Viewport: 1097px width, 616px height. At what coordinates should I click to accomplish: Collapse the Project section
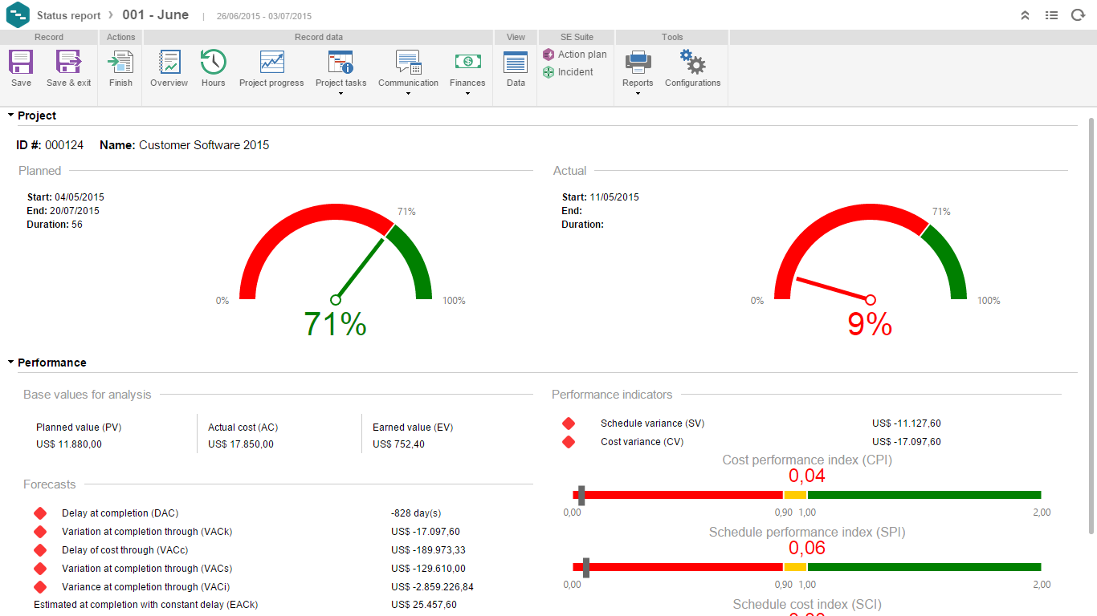pyautogui.click(x=11, y=115)
